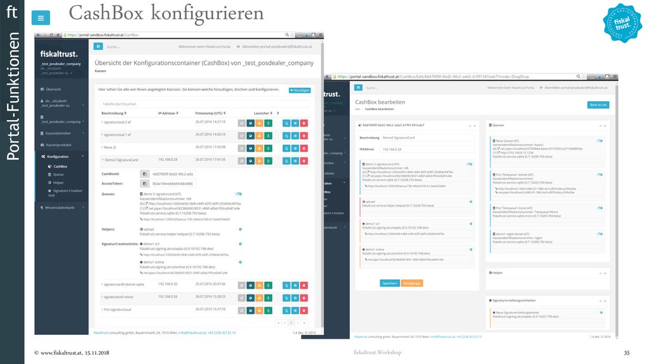Image resolution: width=648 pixels, height=364 pixels.
Task: Toggle the sidebar hamburger in the CashBox bearbeiten window
Action: 358,87
